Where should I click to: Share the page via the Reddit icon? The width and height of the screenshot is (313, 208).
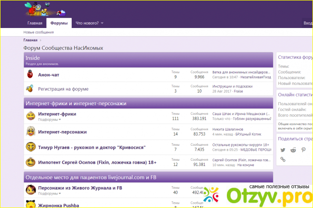coord(293,150)
